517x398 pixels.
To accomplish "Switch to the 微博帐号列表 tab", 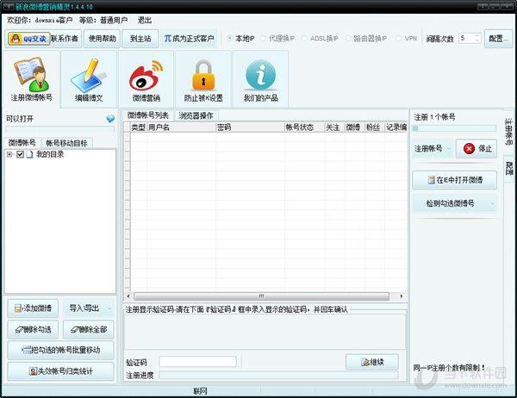I will 147,115.
